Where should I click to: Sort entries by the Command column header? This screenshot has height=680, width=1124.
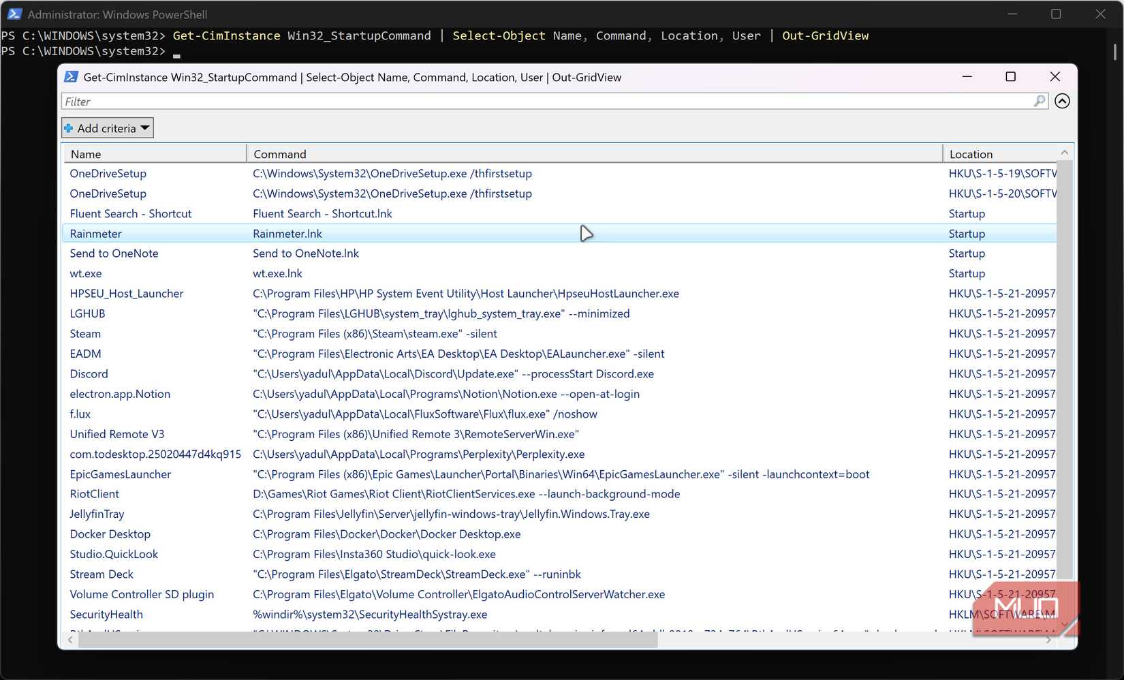[279, 153]
